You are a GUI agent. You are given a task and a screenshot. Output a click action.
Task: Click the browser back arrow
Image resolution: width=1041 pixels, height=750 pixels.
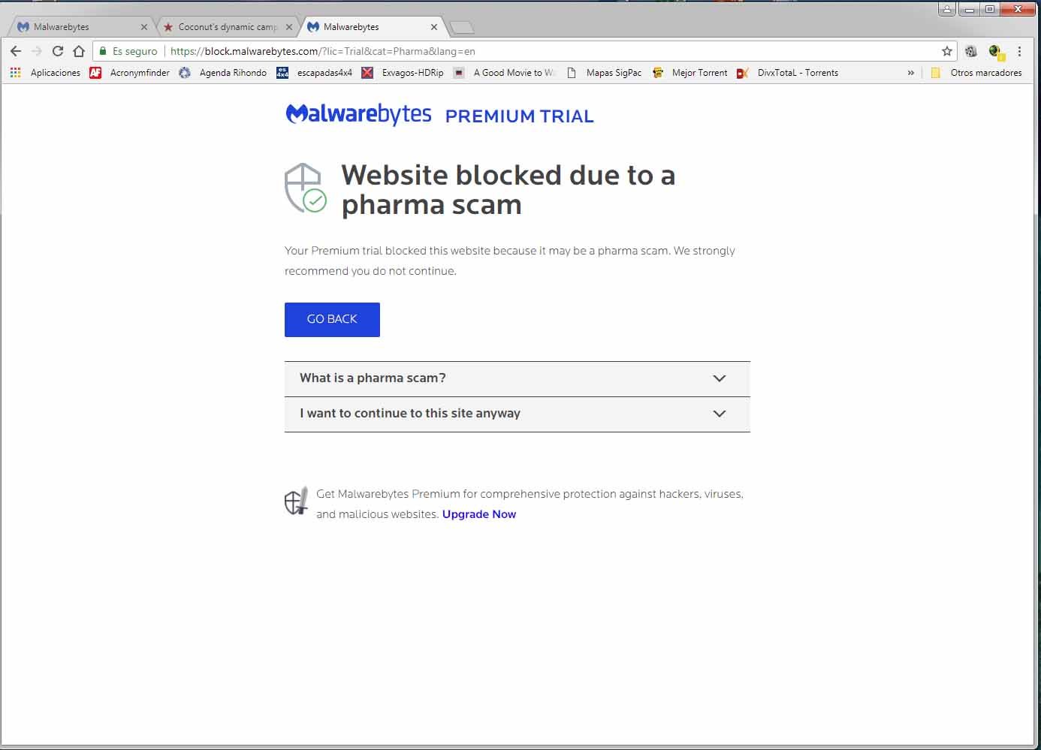(16, 51)
